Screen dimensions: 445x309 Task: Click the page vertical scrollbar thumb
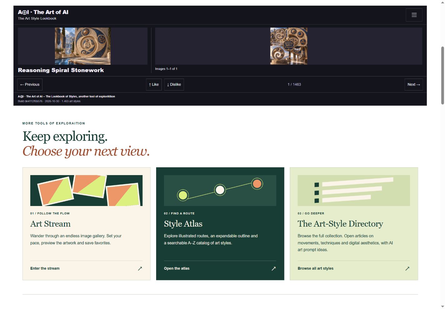[x=443, y=76]
